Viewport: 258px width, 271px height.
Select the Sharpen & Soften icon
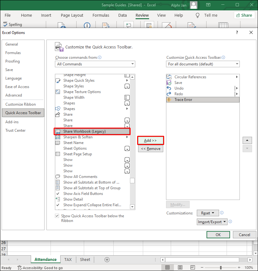pyautogui.click(x=58, y=137)
